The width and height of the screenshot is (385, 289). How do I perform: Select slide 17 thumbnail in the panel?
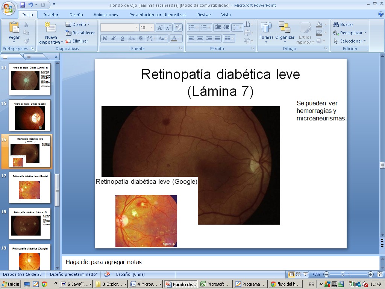29,187
